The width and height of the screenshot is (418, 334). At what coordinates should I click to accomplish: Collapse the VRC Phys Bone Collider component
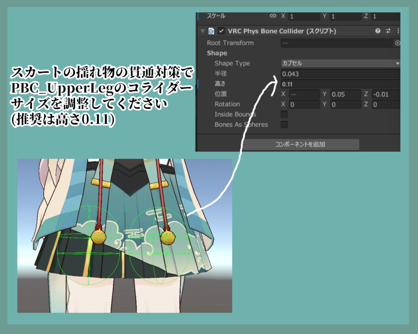coord(202,31)
